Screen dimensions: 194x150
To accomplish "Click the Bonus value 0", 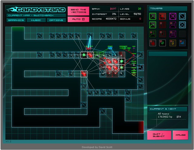I will pyautogui.click(x=140, y=19).
